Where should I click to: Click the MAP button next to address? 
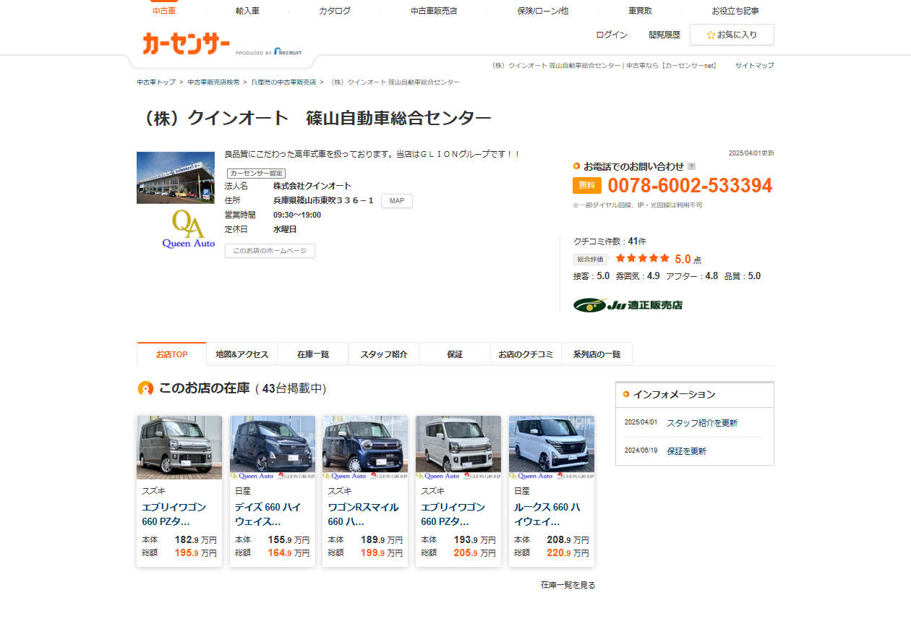point(397,200)
